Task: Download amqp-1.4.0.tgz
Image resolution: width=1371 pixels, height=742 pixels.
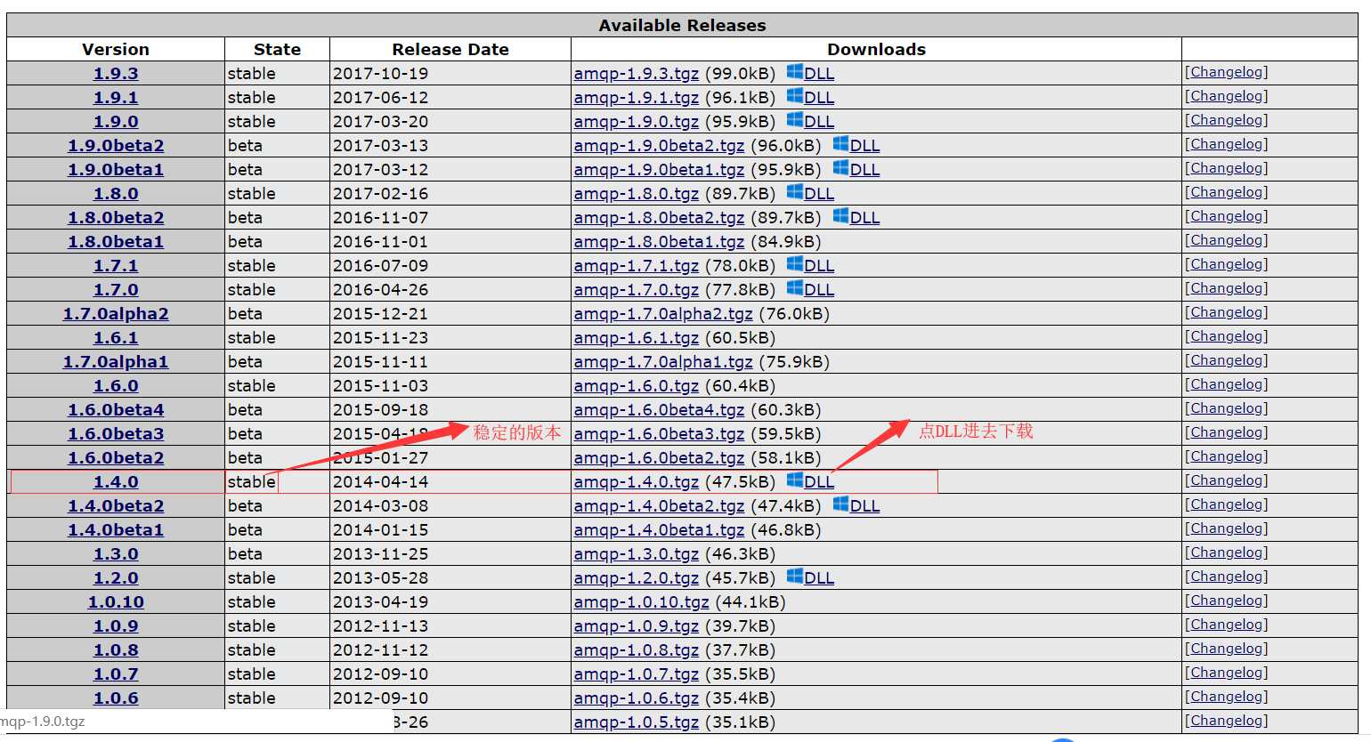Action: point(637,482)
